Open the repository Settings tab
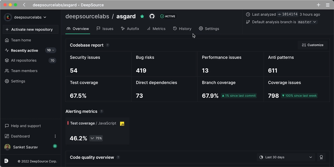Screen dimensions: 334x167 (x=209, y=28)
